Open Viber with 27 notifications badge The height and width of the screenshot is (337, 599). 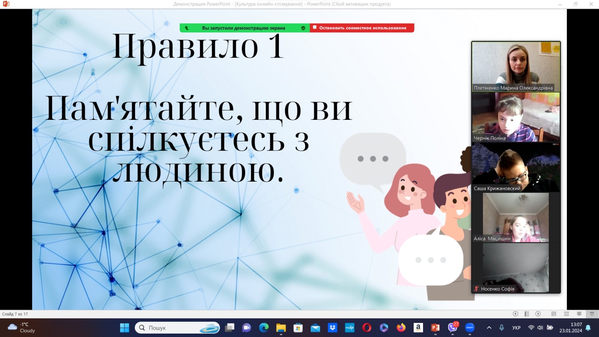click(x=453, y=327)
